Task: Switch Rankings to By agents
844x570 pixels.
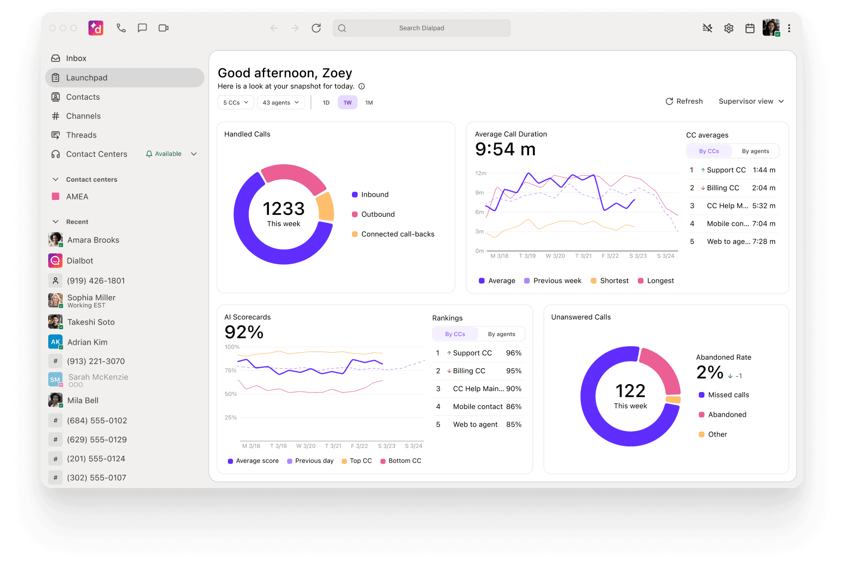Action: [501, 334]
